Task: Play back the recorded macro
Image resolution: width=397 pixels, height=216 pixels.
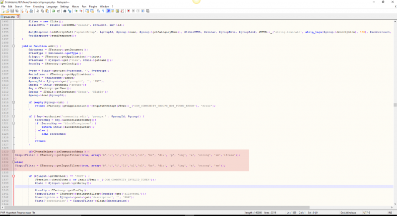Action: pyautogui.click(x=138, y=11)
